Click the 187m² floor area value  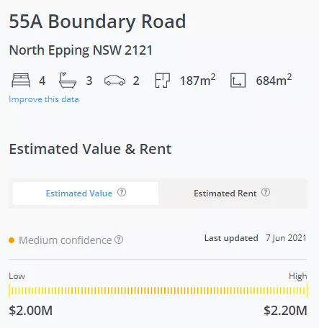(198, 80)
